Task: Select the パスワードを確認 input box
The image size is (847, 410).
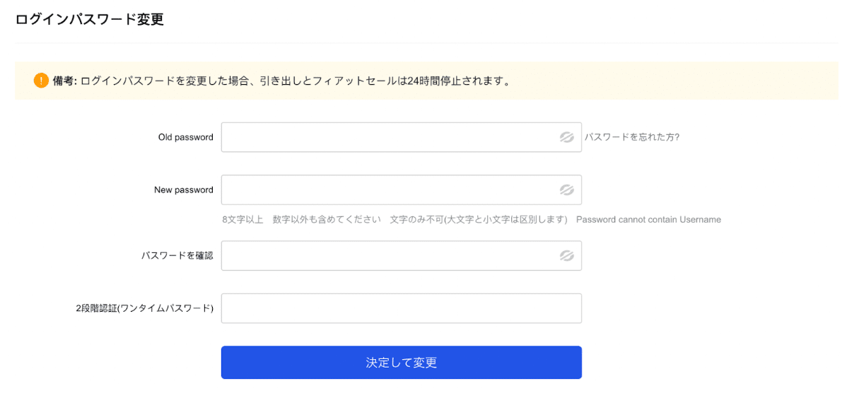Action: pyautogui.click(x=402, y=255)
